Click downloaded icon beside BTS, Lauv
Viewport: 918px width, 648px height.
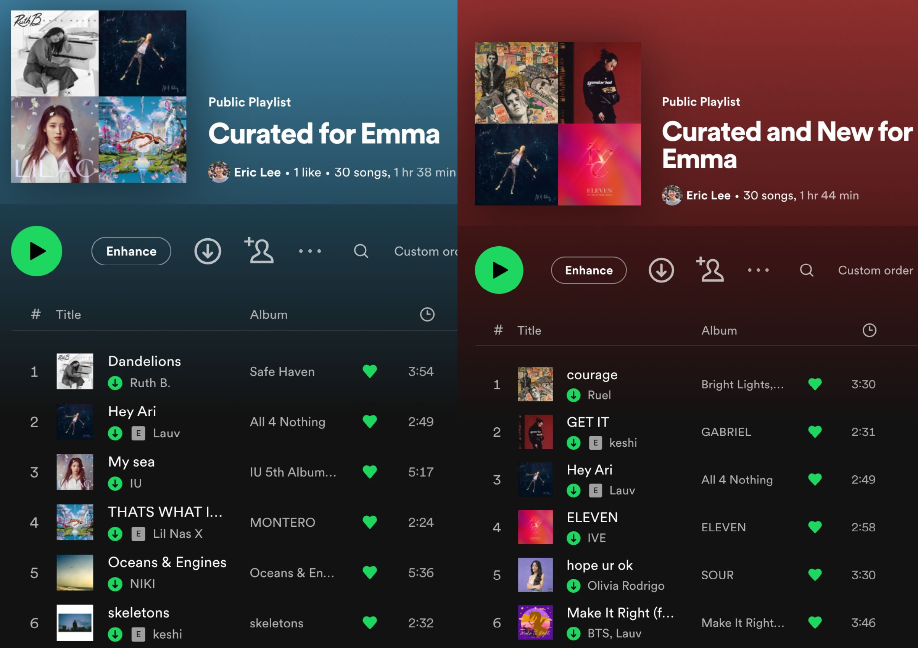point(573,633)
